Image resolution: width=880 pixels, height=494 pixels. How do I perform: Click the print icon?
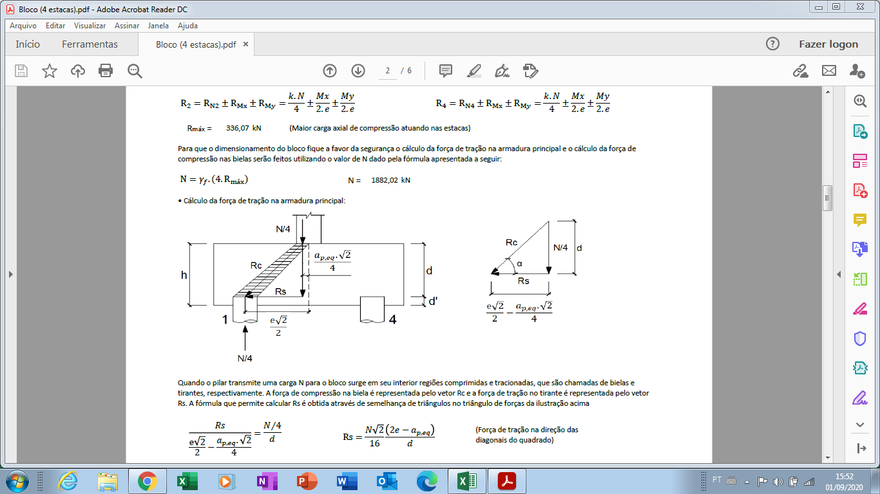coord(106,71)
